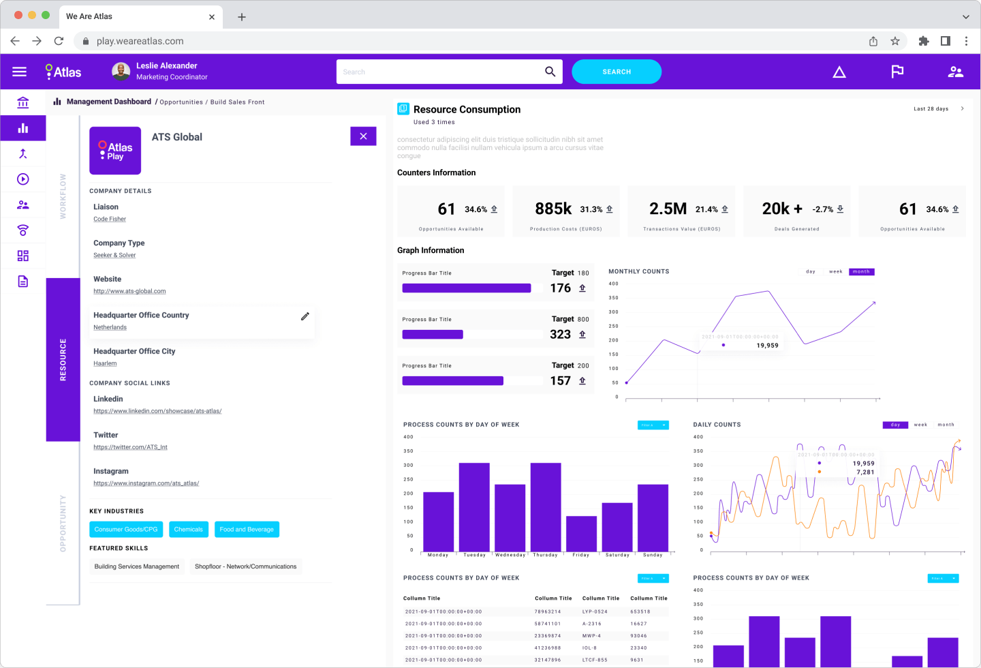Click the Chemicals industry tag

point(188,530)
